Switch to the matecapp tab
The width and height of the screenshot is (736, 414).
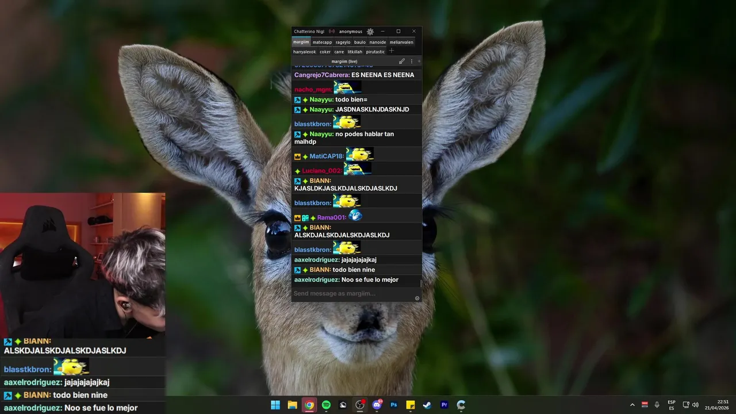(322, 42)
